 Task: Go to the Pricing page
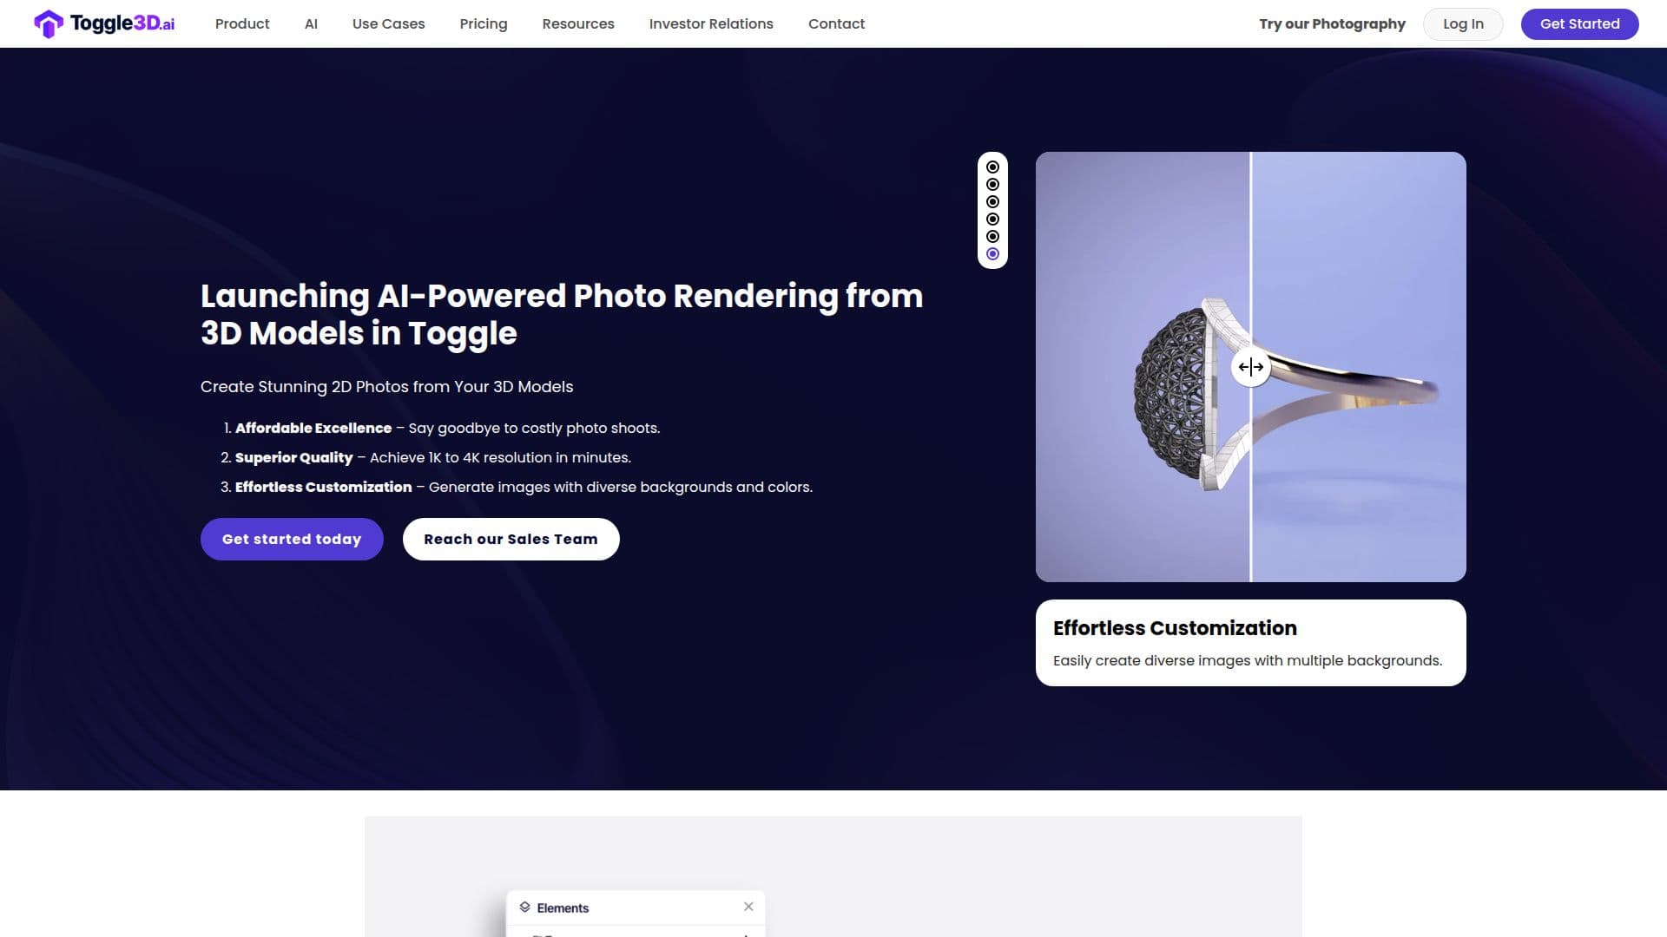click(x=484, y=23)
